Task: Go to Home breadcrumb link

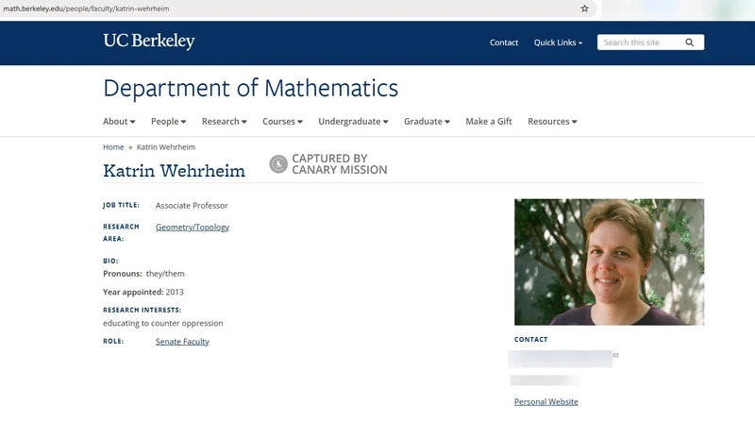Action: coord(113,147)
